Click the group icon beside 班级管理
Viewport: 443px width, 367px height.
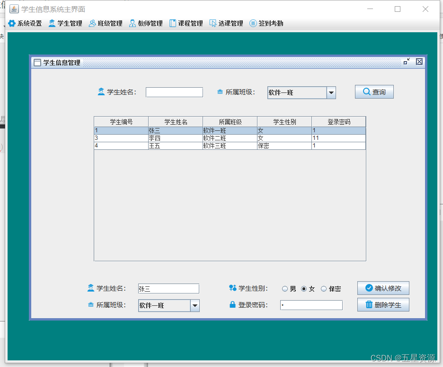92,23
